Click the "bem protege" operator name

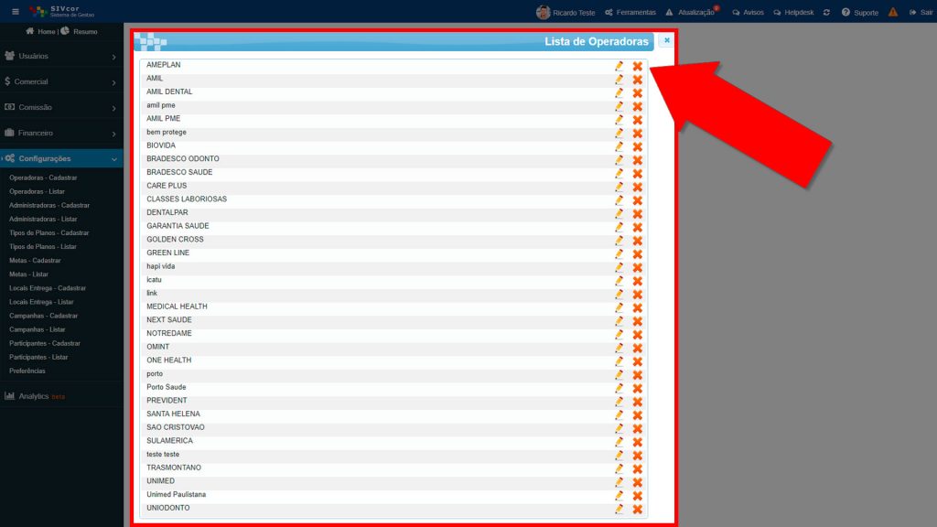coord(167,132)
